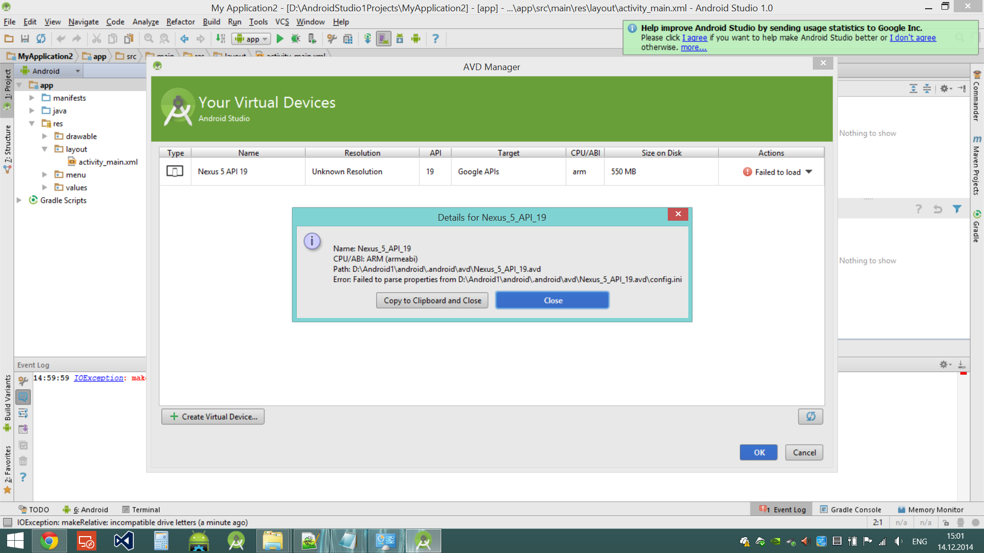This screenshot has width=984, height=553.
Task: Open Project Structure toolbar icon
Action: pos(348,38)
